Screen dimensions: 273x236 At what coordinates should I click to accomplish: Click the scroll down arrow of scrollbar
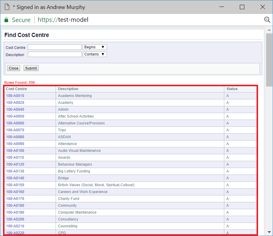tap(269, 232)
